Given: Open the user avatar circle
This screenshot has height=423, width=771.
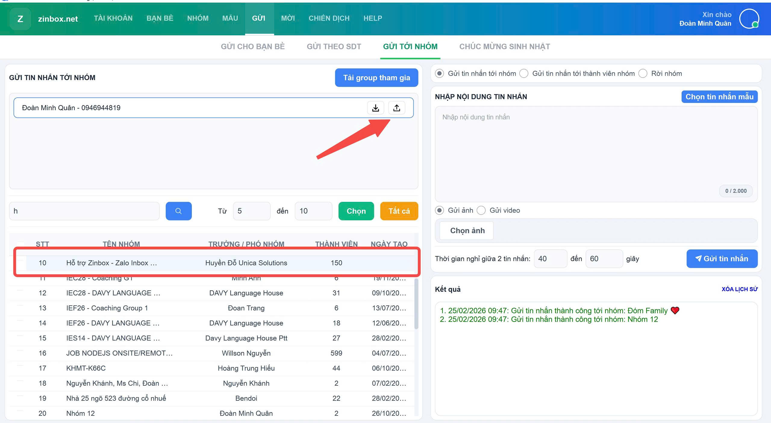Looking at the screenshot, I should coord(749,19).
